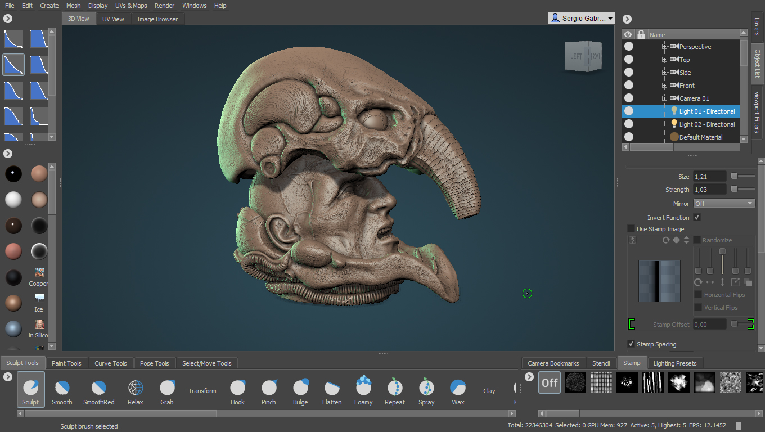Select the Flatten brush
The image size is (765, 432).
pos(332,389)
